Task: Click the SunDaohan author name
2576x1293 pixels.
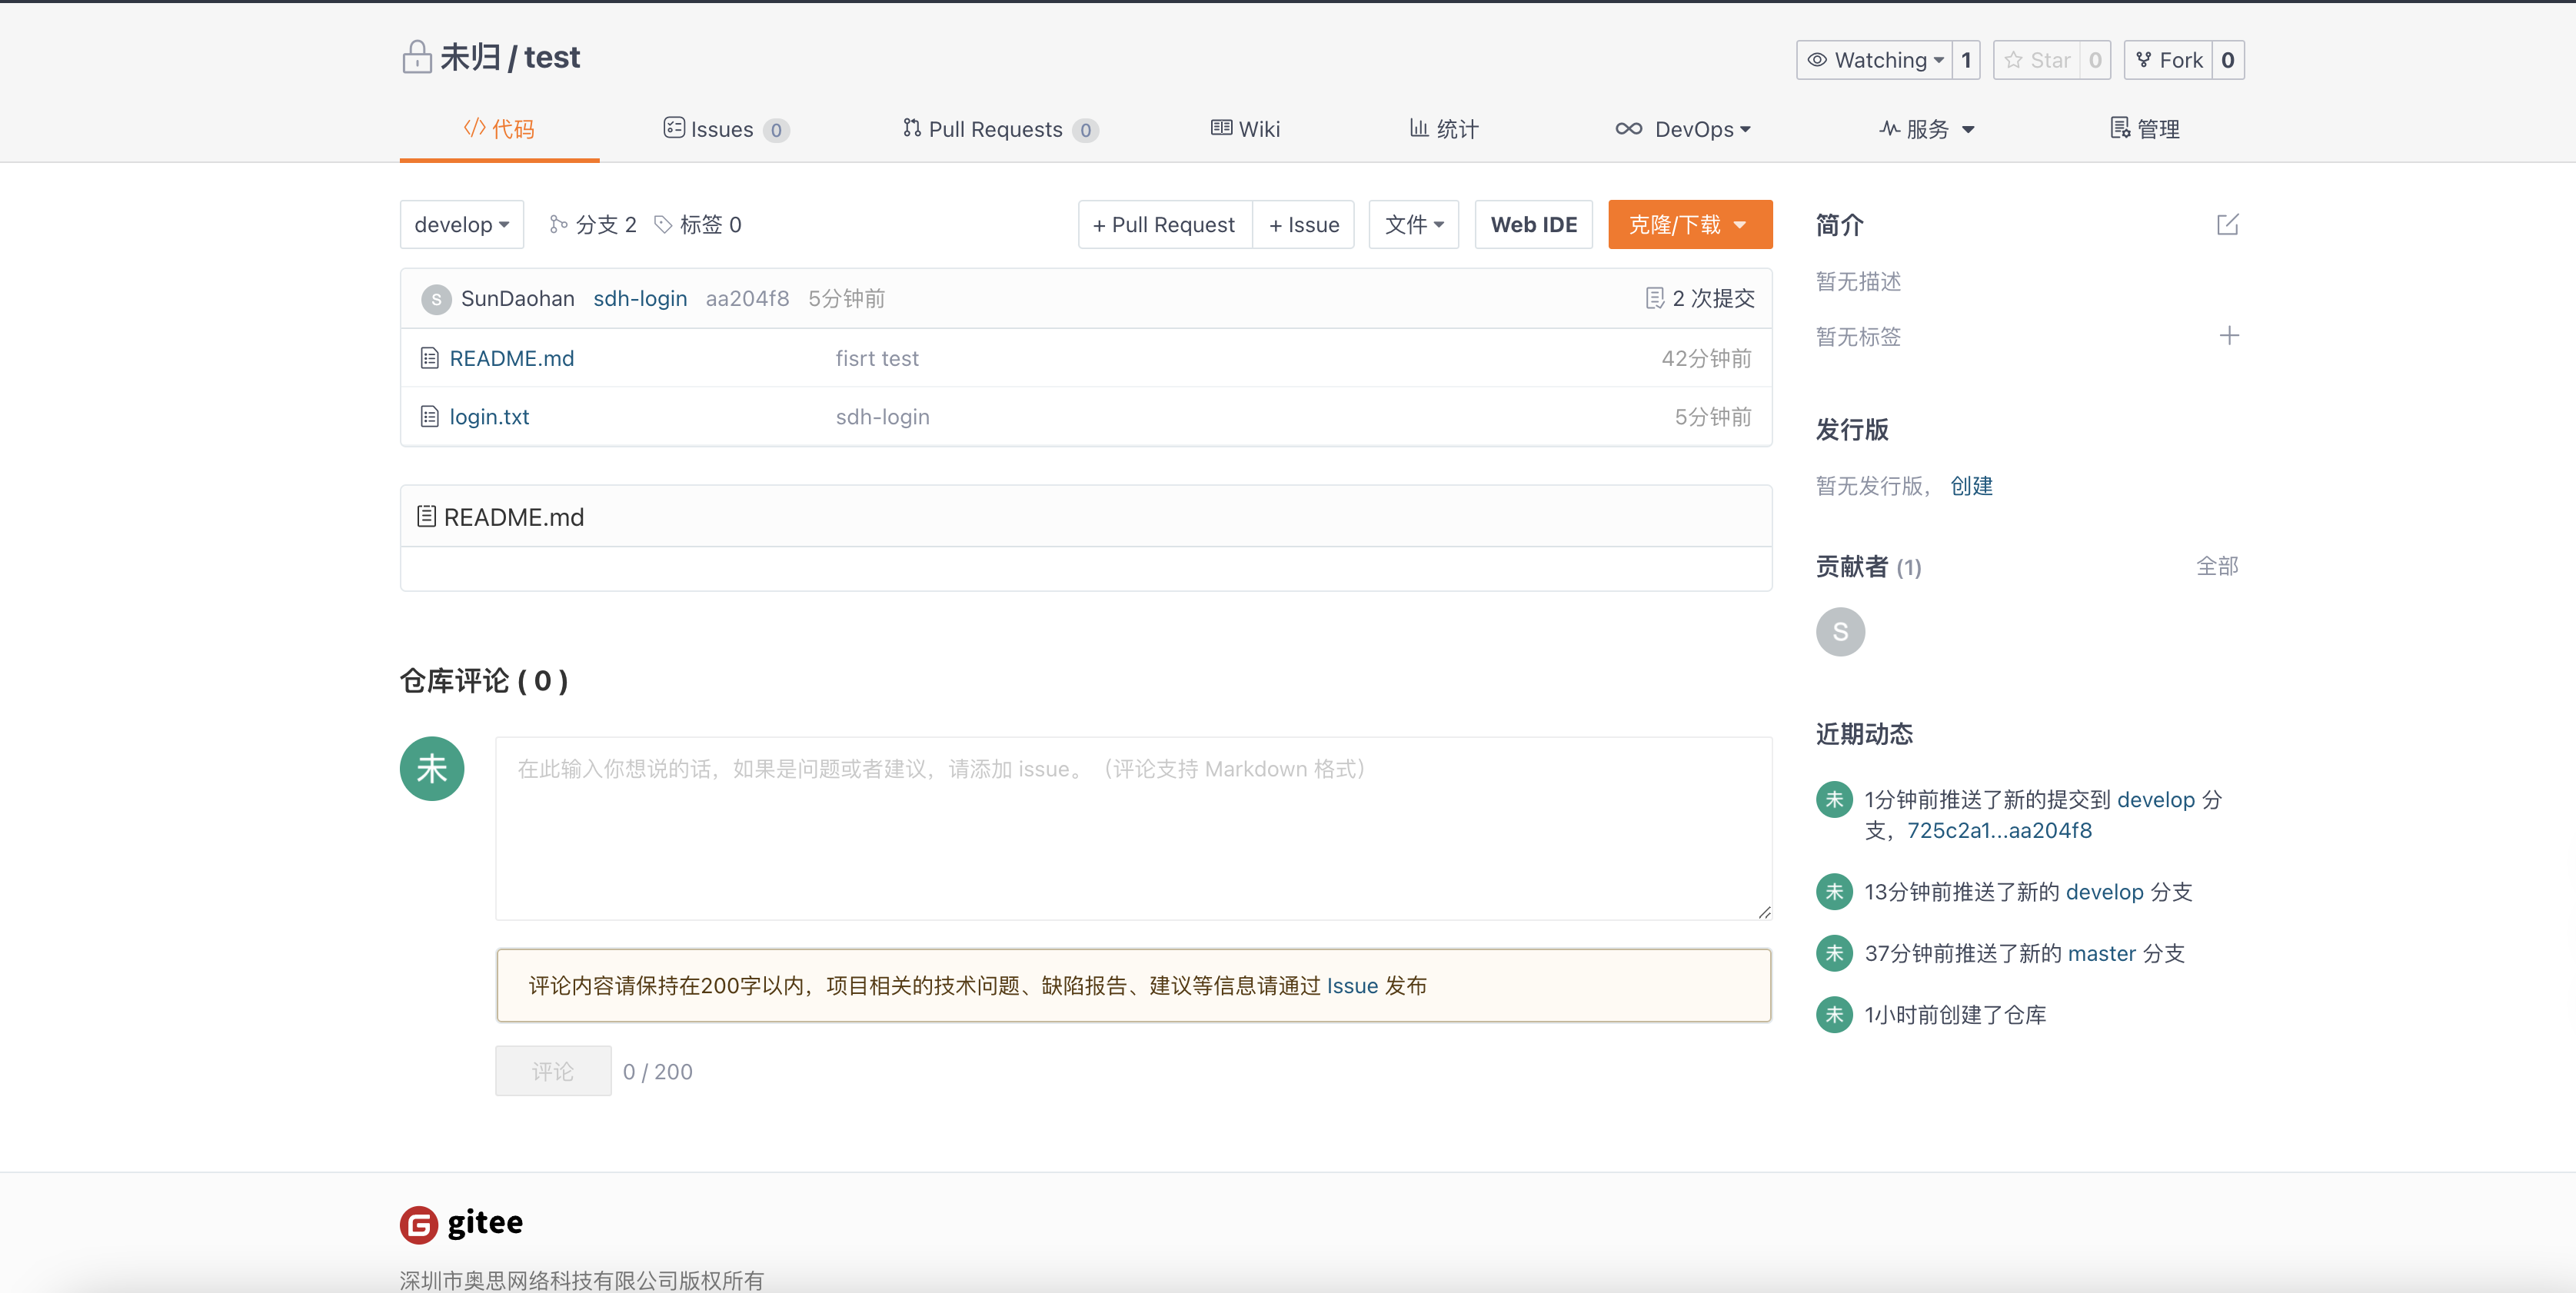Action: pos(518,299)
